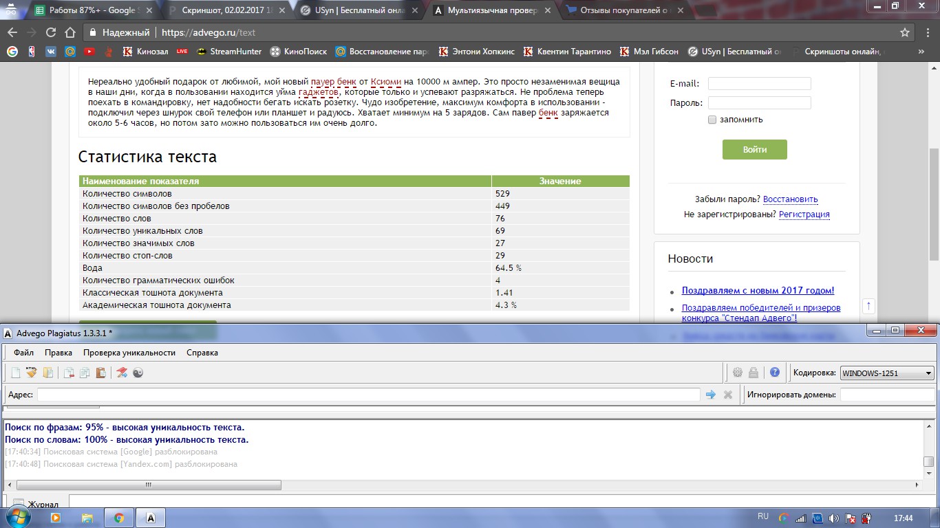Open the Chrome three-dot menu
Image resolution: width=940 pixels, height=528 pixels.
(x=926, y=32)
